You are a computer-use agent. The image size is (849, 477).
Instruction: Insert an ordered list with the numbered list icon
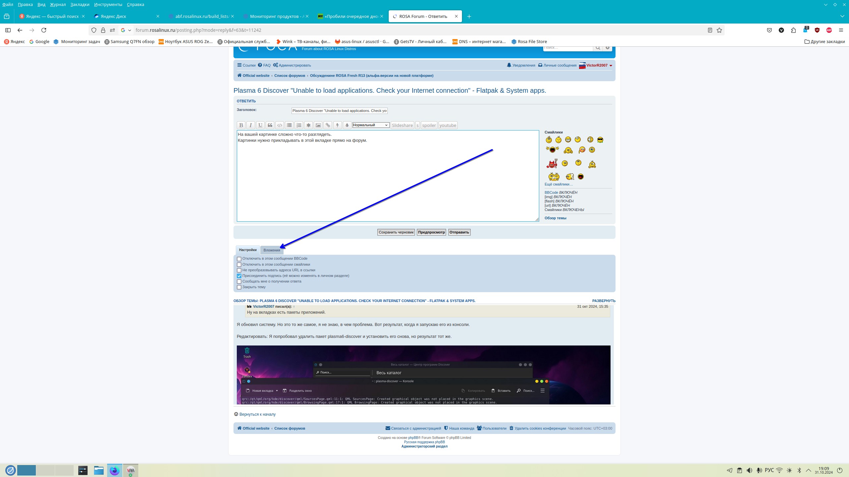tap(299, 125)
